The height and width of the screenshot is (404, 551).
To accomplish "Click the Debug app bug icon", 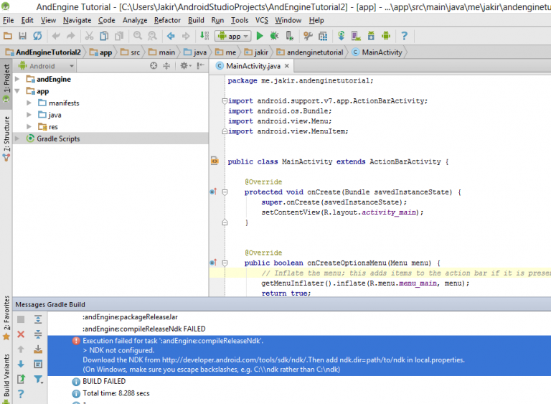I will click(275, 36).
